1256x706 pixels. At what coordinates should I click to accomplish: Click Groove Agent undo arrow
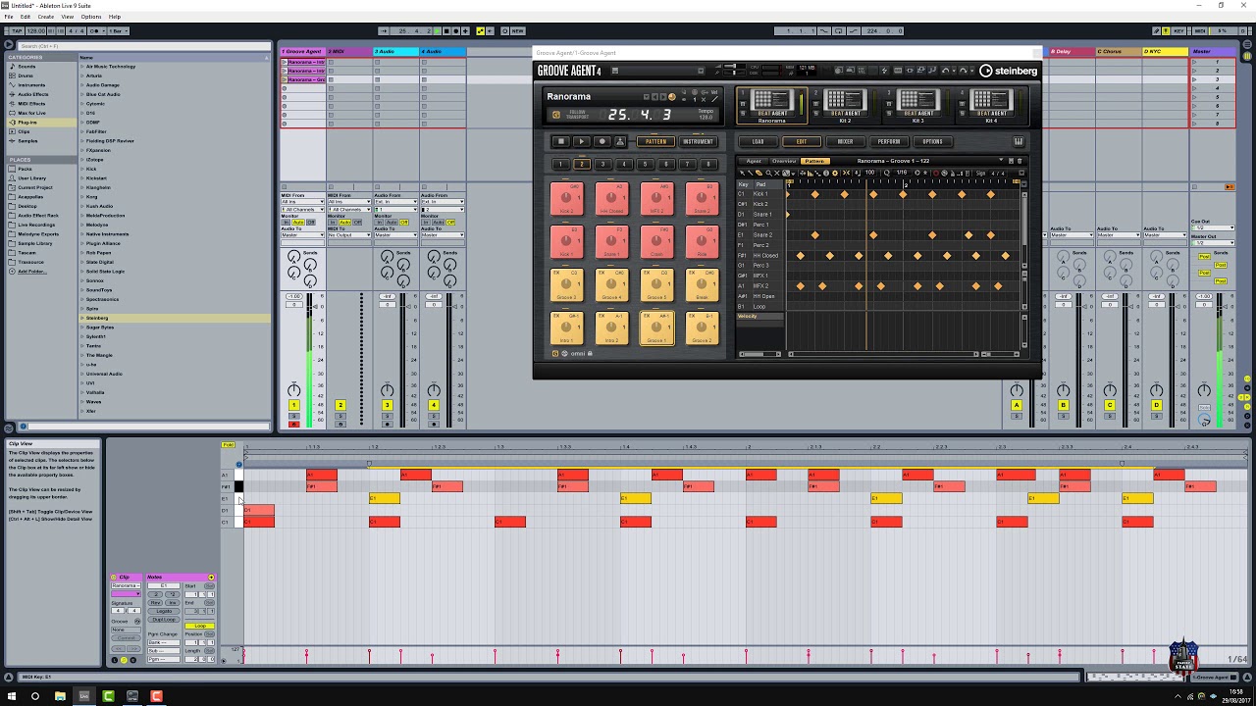[x=946, y=70]
